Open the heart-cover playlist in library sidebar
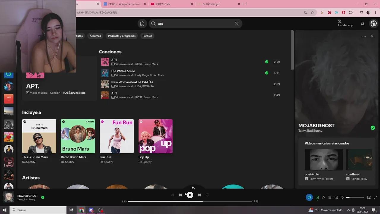Screen dimensions: 380x214 tap(9, 137)
